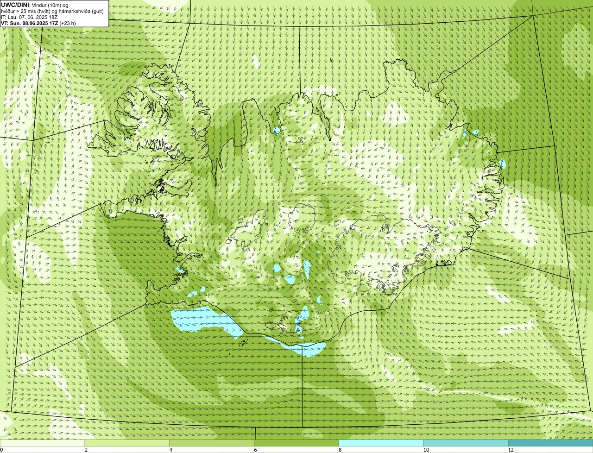Click the 10–12 m/s cyan swatch

(x=466, y=443)
